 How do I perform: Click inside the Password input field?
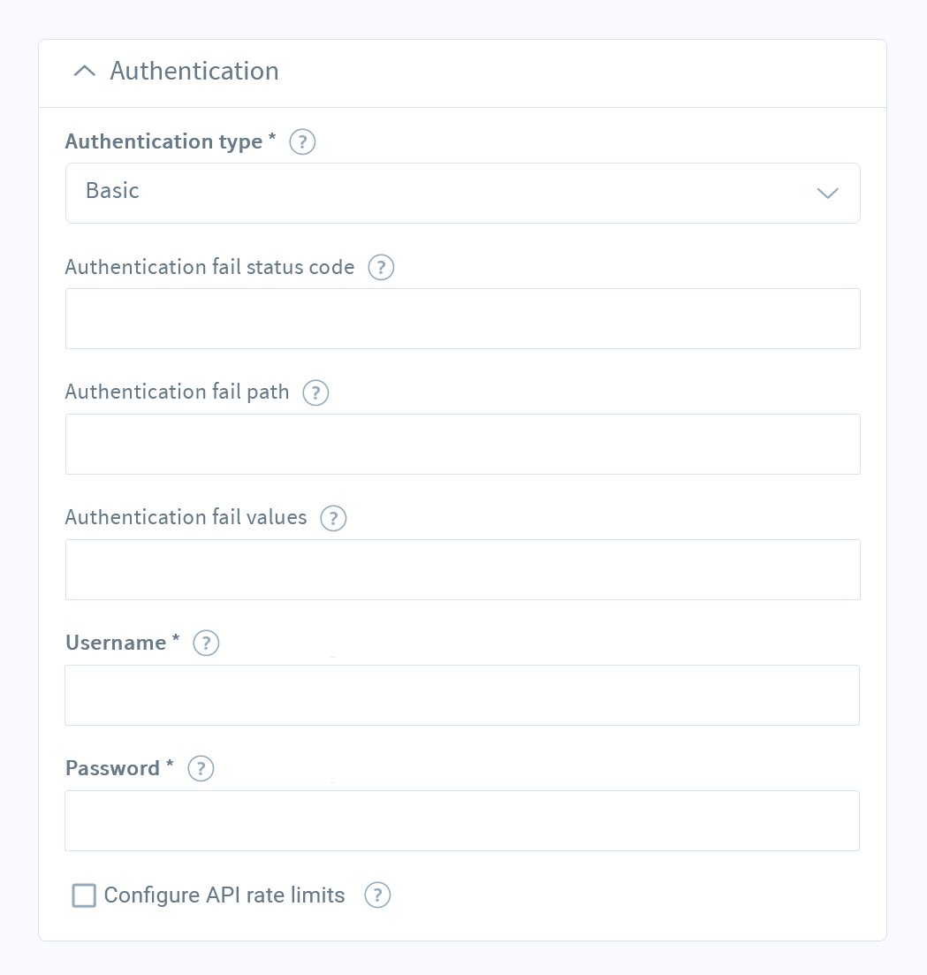pyautogui.click(x=462, y=820)
